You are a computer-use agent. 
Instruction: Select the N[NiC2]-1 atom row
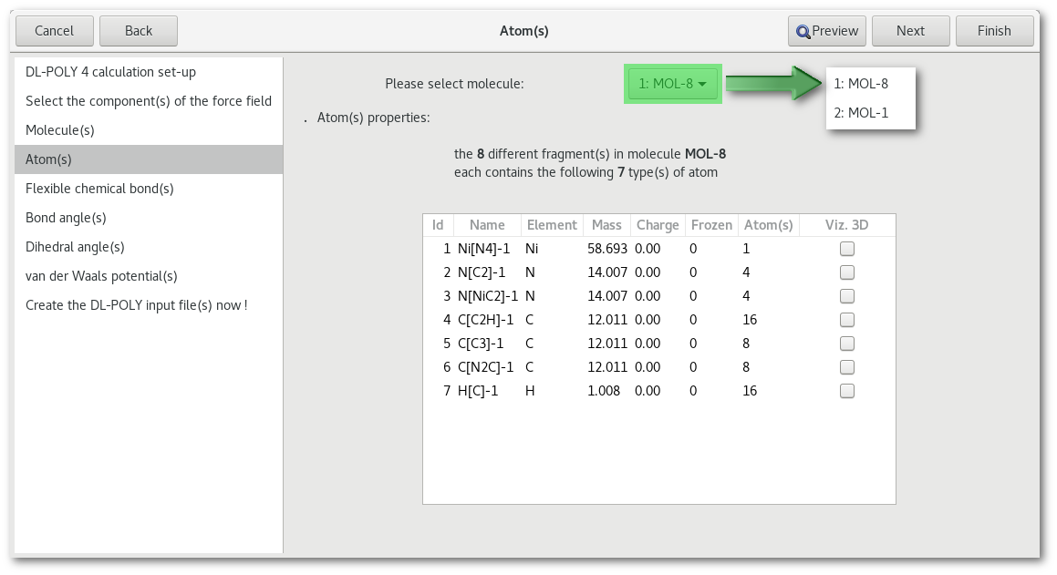[487, 296]
